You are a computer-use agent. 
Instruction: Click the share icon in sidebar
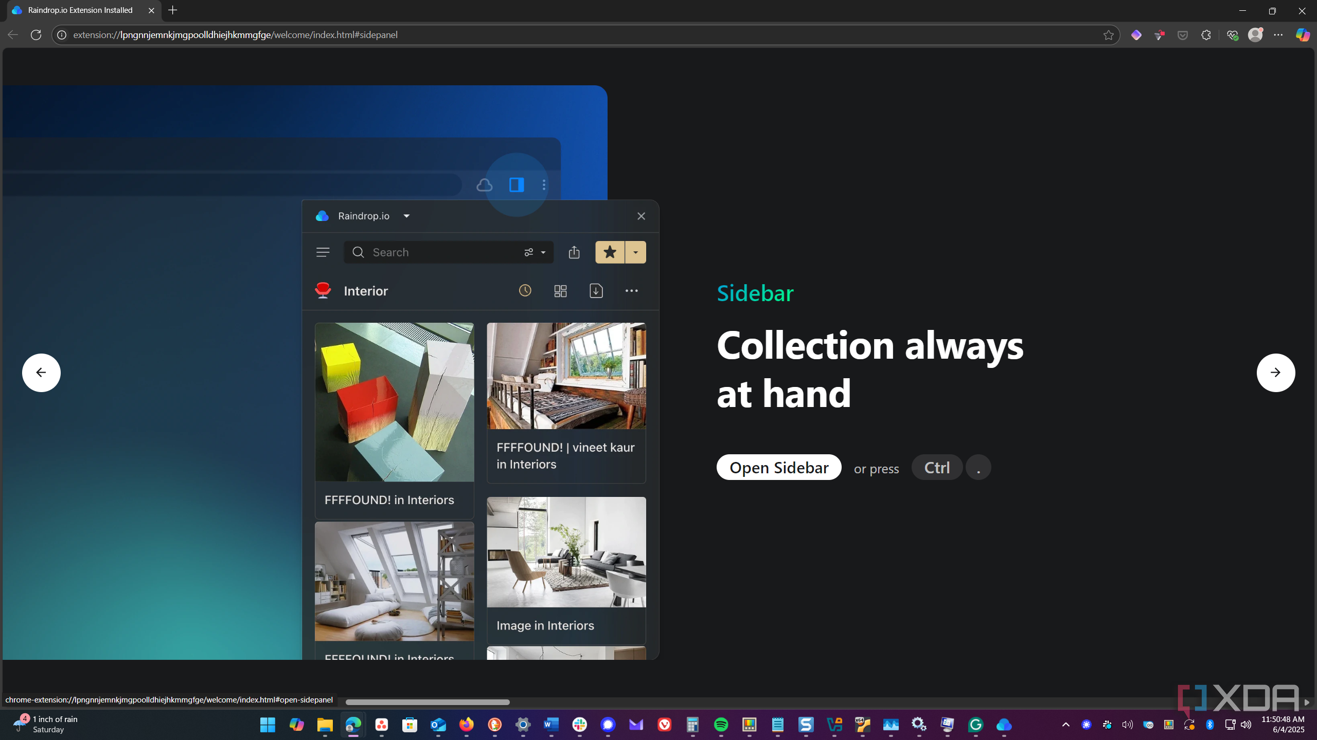click(x=574, y=252)
